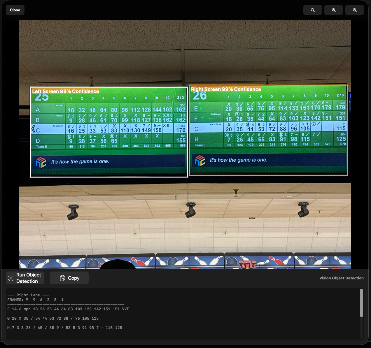Image resolution: width=371 pixels, height=348 pixels.
Task: Zoom in with the plus magnifier
Action: click(x=355, y=10)
